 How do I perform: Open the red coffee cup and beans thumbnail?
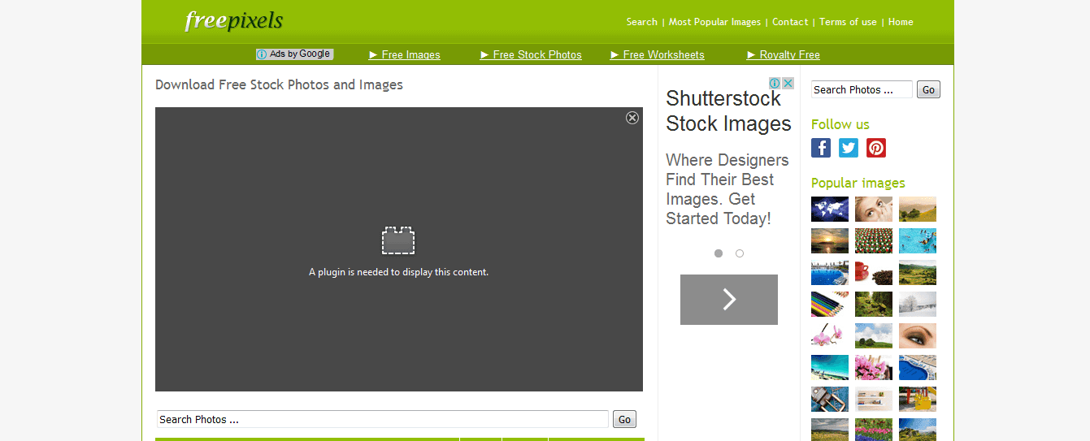874,272
